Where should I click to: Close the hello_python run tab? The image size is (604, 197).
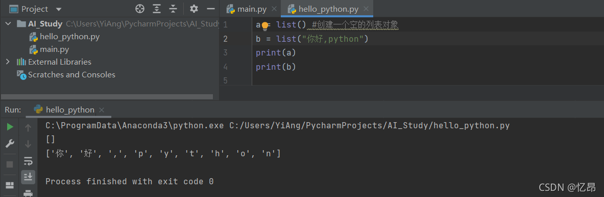(x=101, y=110)
